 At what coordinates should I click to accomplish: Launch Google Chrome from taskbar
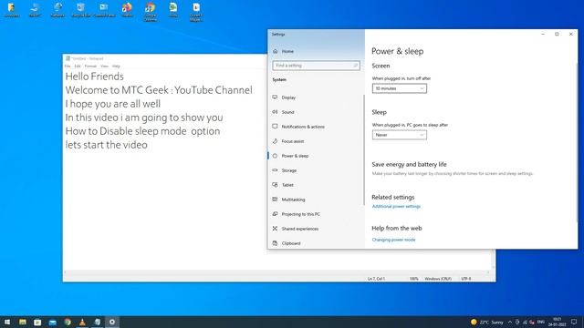[x=68, y=322]
